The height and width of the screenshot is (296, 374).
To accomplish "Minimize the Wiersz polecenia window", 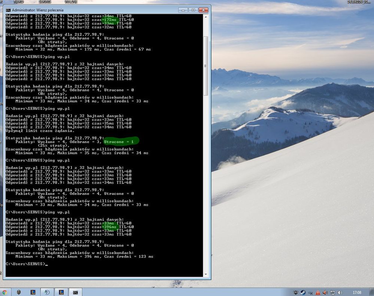I will pos(184,10).
